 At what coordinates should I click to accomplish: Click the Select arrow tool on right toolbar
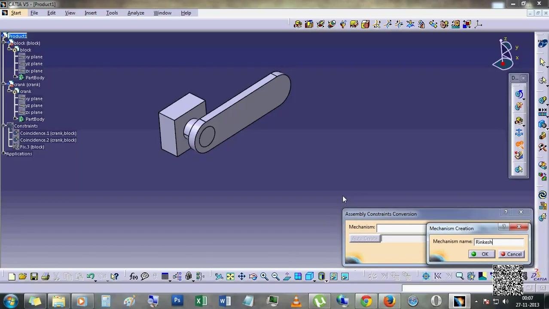click(x=543, y=62)
